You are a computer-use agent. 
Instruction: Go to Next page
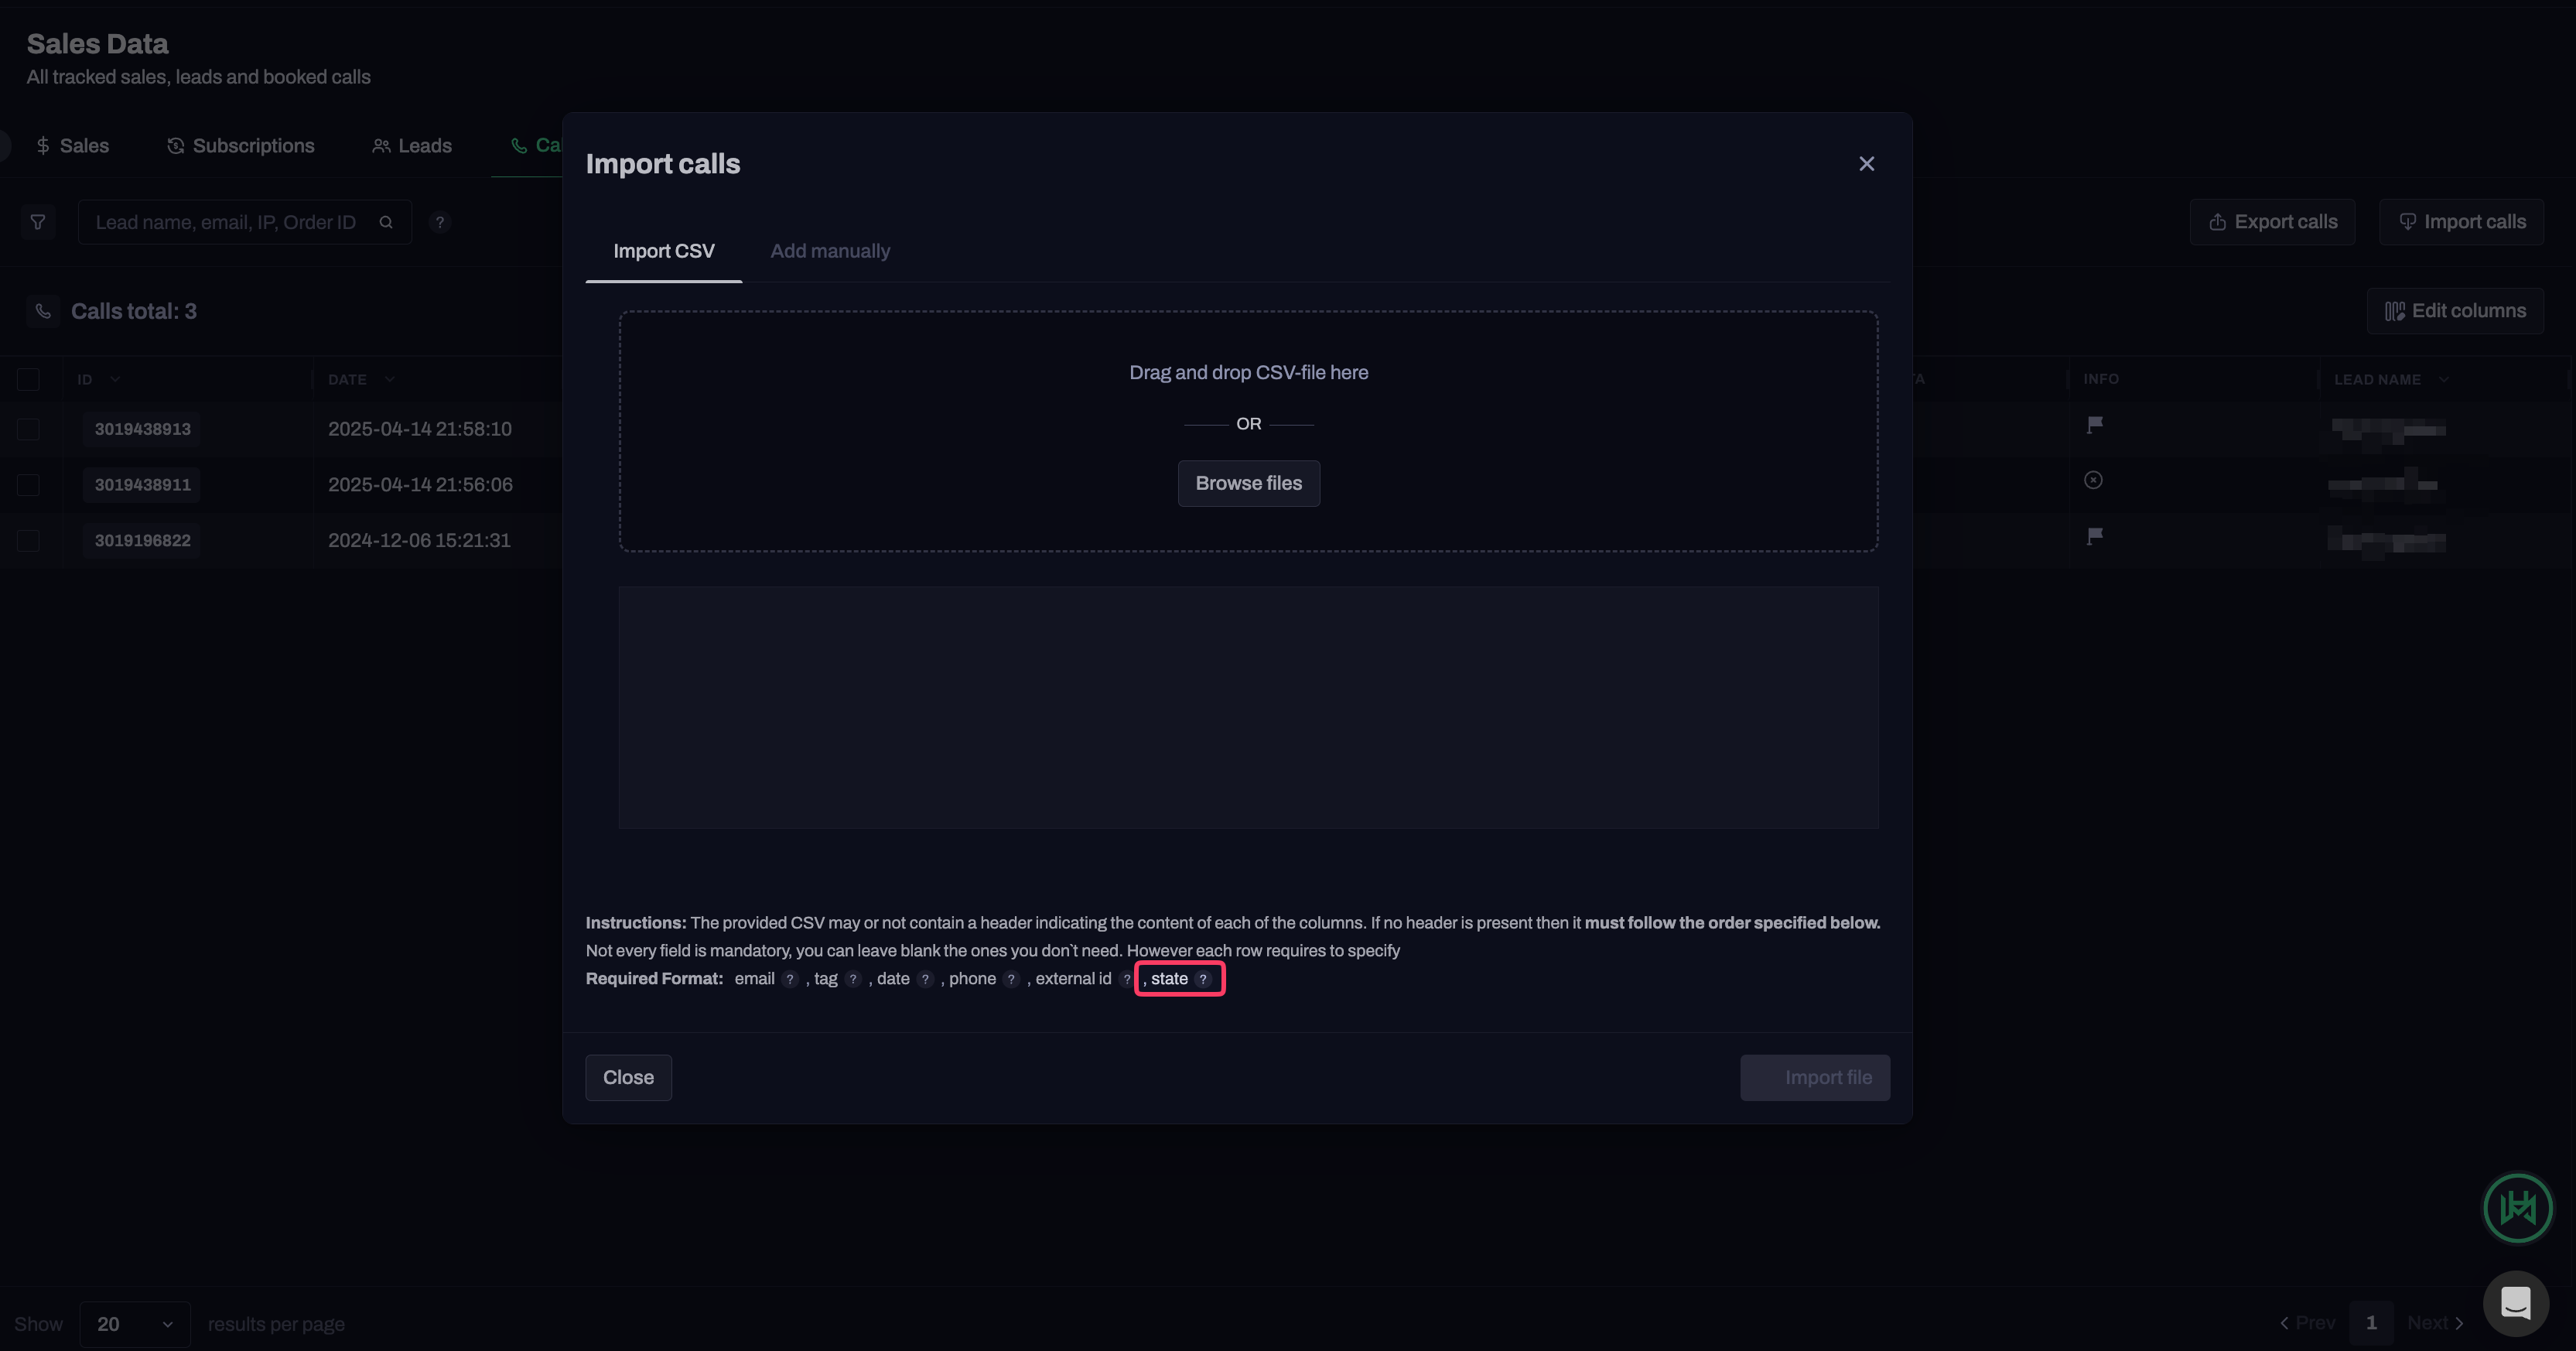click(2435, 1323)
